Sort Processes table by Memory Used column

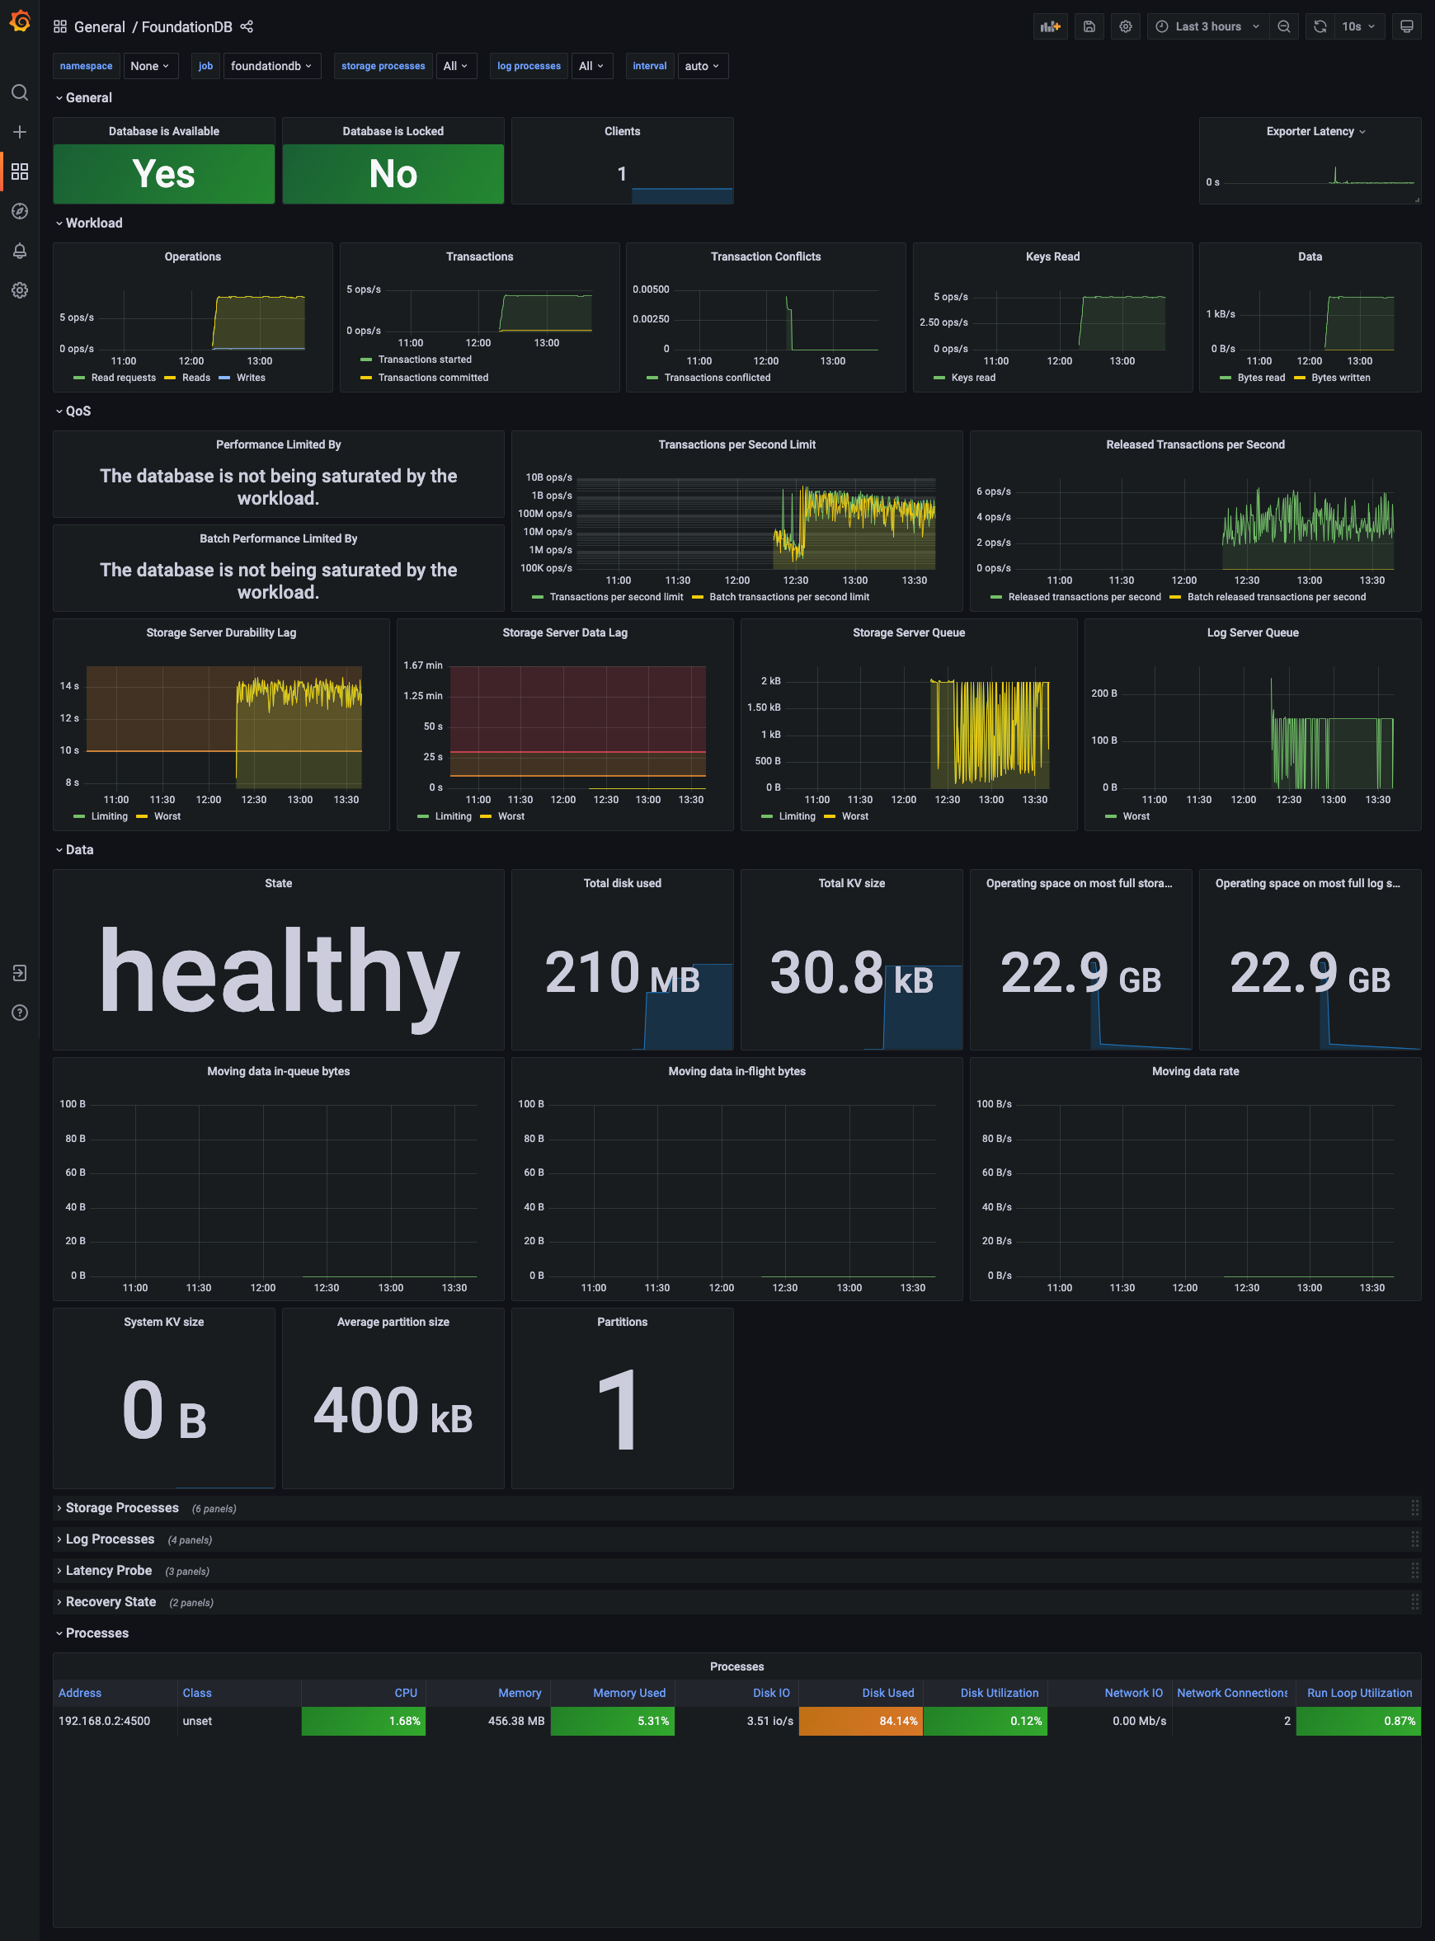[629, 1693]
